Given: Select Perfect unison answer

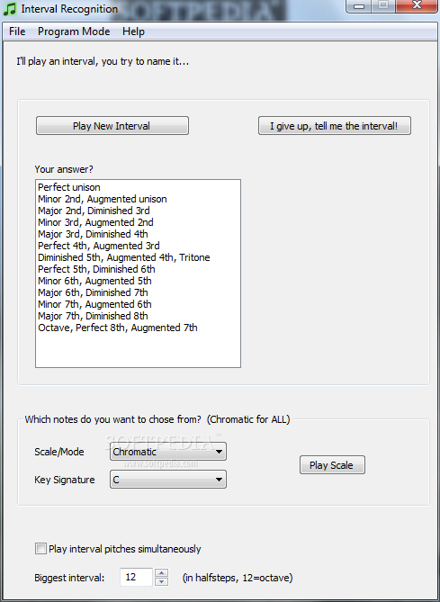Looking at the screenshot, I should [x=138, y=187].
